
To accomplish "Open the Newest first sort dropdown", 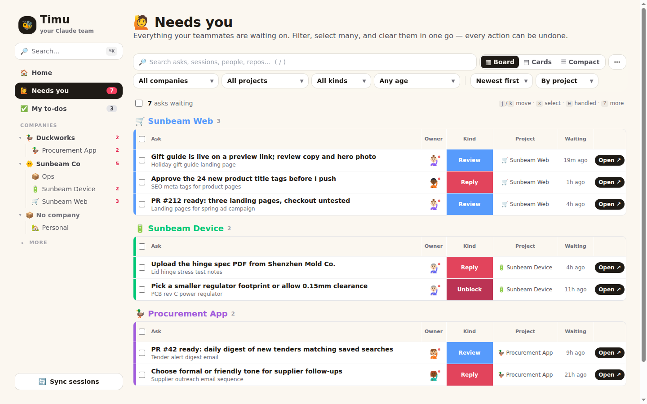I will pos(501,81).
